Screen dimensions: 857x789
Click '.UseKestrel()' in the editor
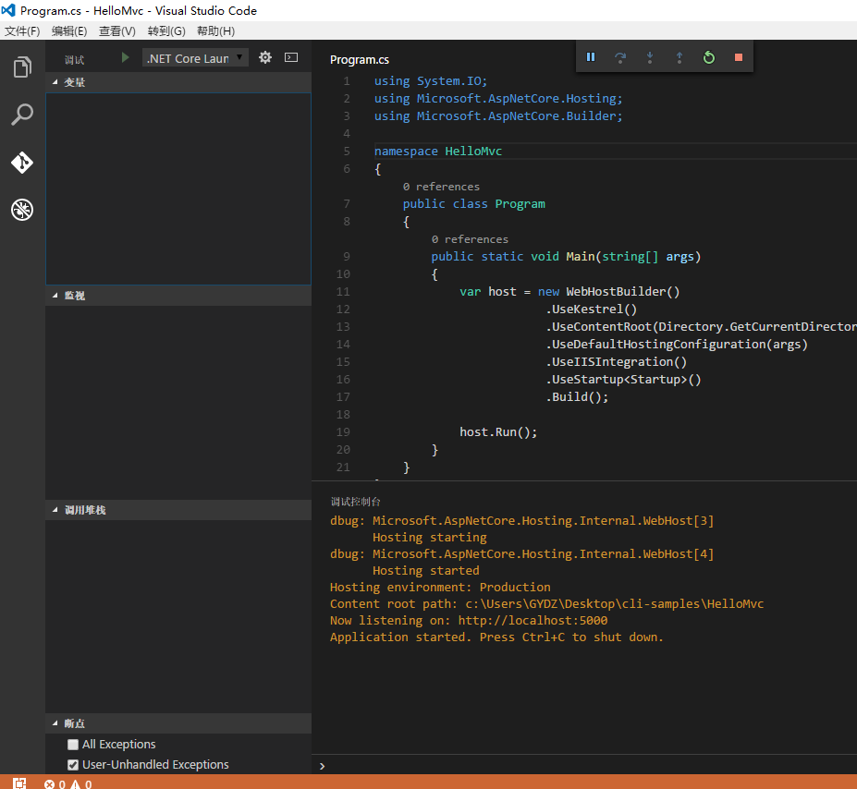[591, 310]
